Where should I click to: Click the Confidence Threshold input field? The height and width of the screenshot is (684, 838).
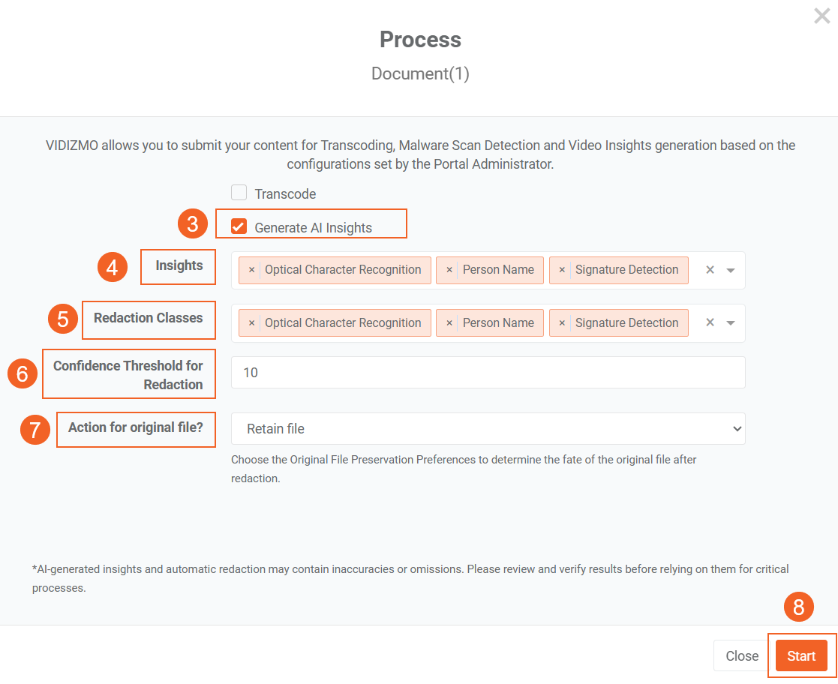[x=488, y=373]
